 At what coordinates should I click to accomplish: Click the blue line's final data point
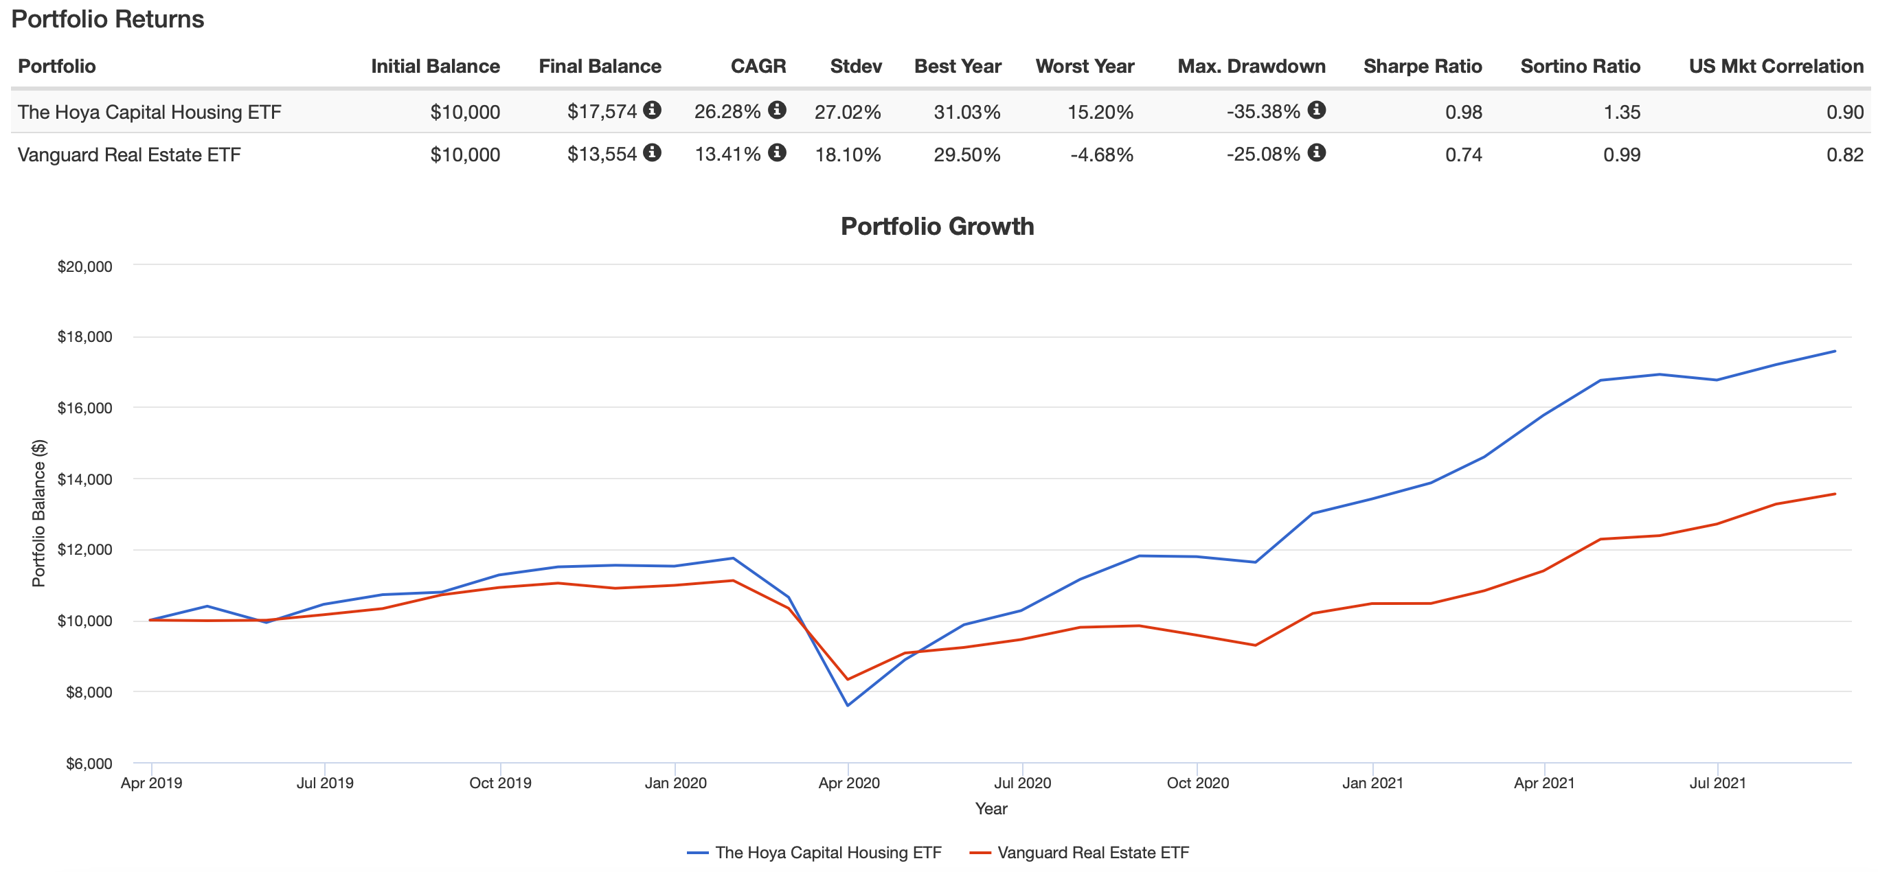coord(1835,351)
